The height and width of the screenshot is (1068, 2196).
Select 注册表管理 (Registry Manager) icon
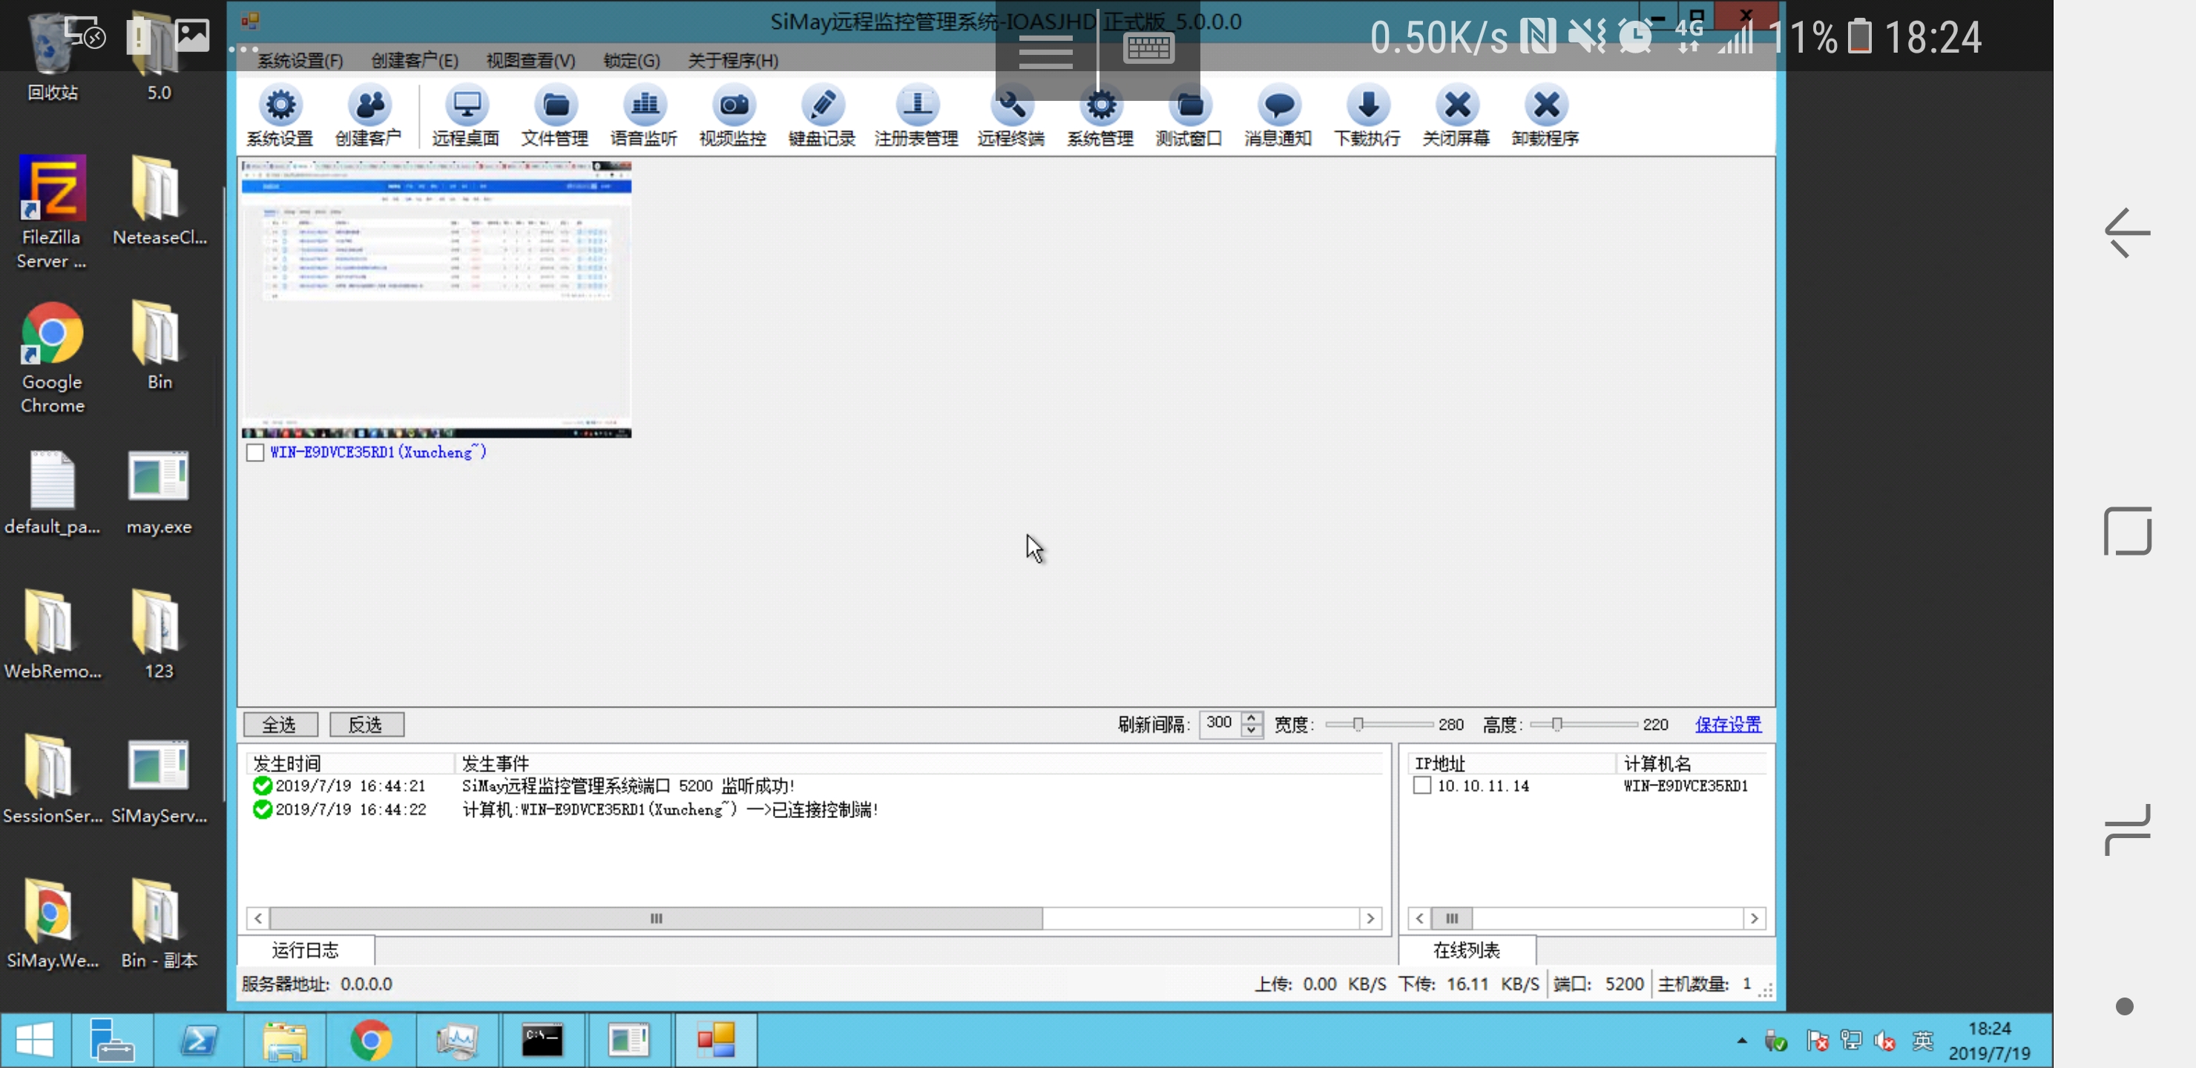pos(916,116)
